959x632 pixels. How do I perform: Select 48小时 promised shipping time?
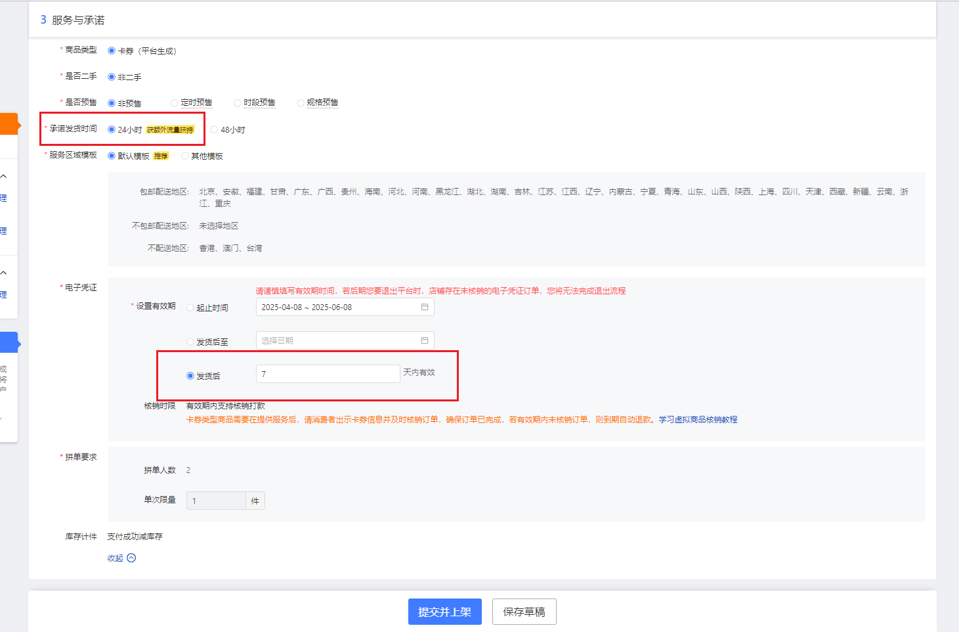(x=214, y=130)
